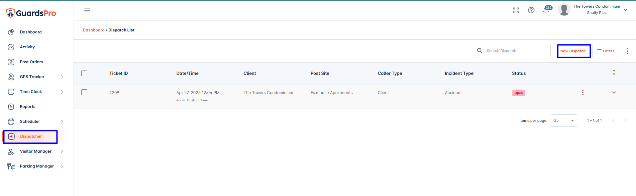Sort by Ticket ID column header
Screen dimensions: 636x196
click(x=119, y=73)
